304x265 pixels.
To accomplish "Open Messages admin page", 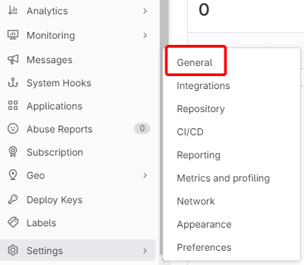I will pyautogui.click(x=50, y=60).
